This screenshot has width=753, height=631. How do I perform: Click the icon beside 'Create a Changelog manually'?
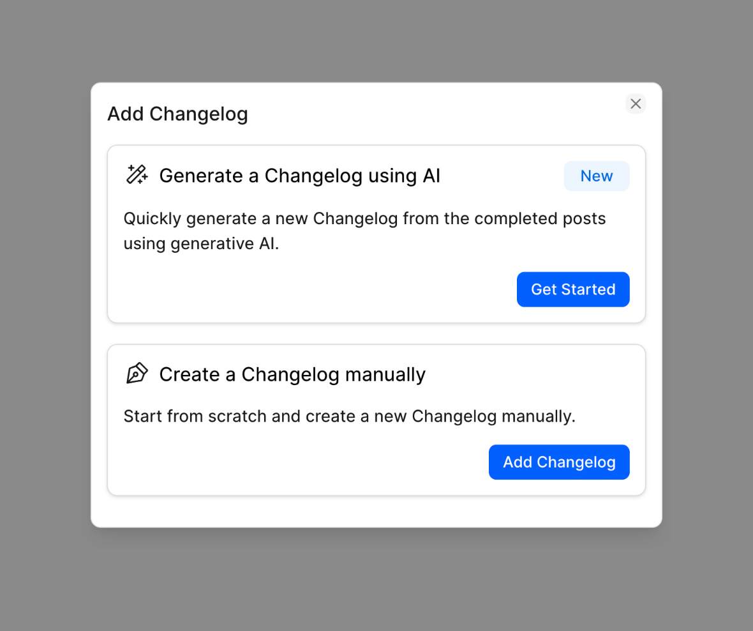click(136, 372)
